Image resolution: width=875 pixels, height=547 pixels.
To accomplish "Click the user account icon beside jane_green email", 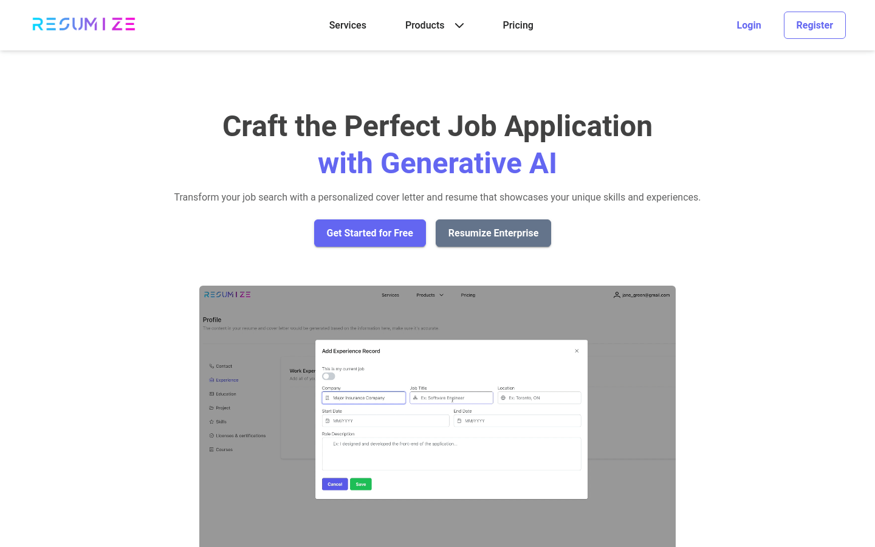I will click(x=617, y=295).
